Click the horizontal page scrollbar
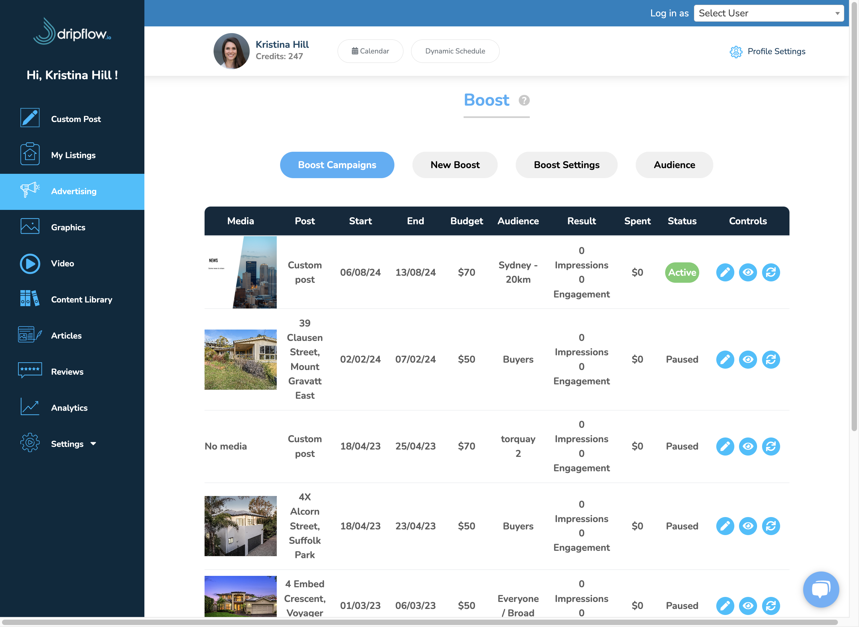The height and width of the screenshot is (627, 859). [419, 622]
